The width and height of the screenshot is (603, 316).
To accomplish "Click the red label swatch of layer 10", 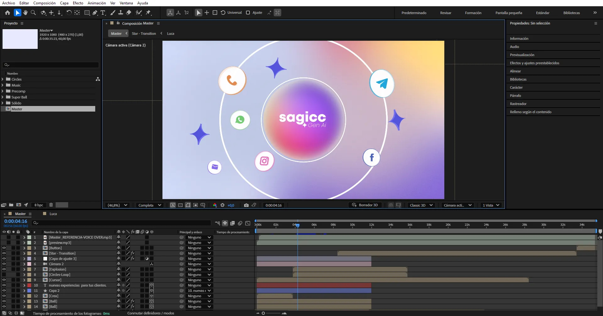I will coord(29,285).
